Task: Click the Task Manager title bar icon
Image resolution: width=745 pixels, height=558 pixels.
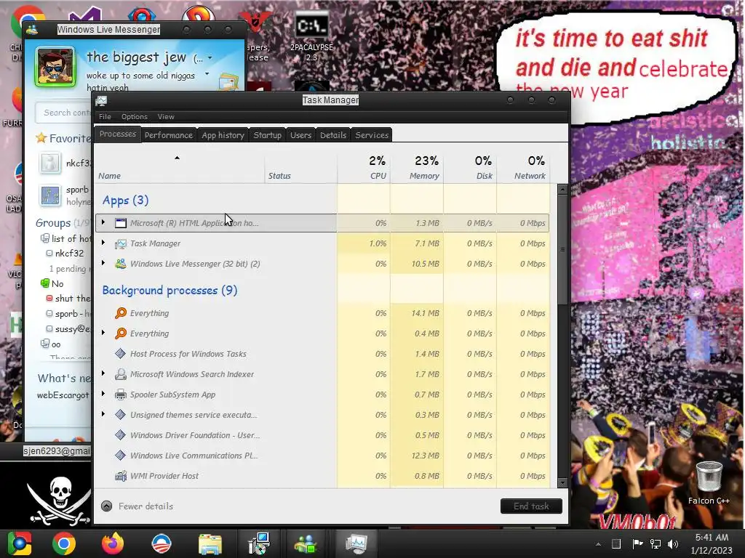Action: [x=101, y=100]
